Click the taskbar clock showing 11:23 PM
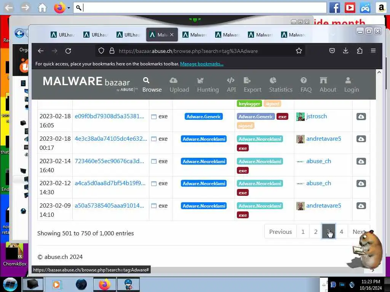 pyautogui.click(x=371, y=284)
